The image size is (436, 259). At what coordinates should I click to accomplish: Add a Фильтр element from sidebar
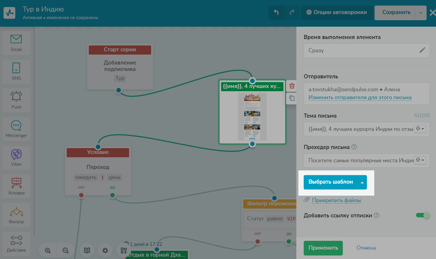[x=16, y=215]
